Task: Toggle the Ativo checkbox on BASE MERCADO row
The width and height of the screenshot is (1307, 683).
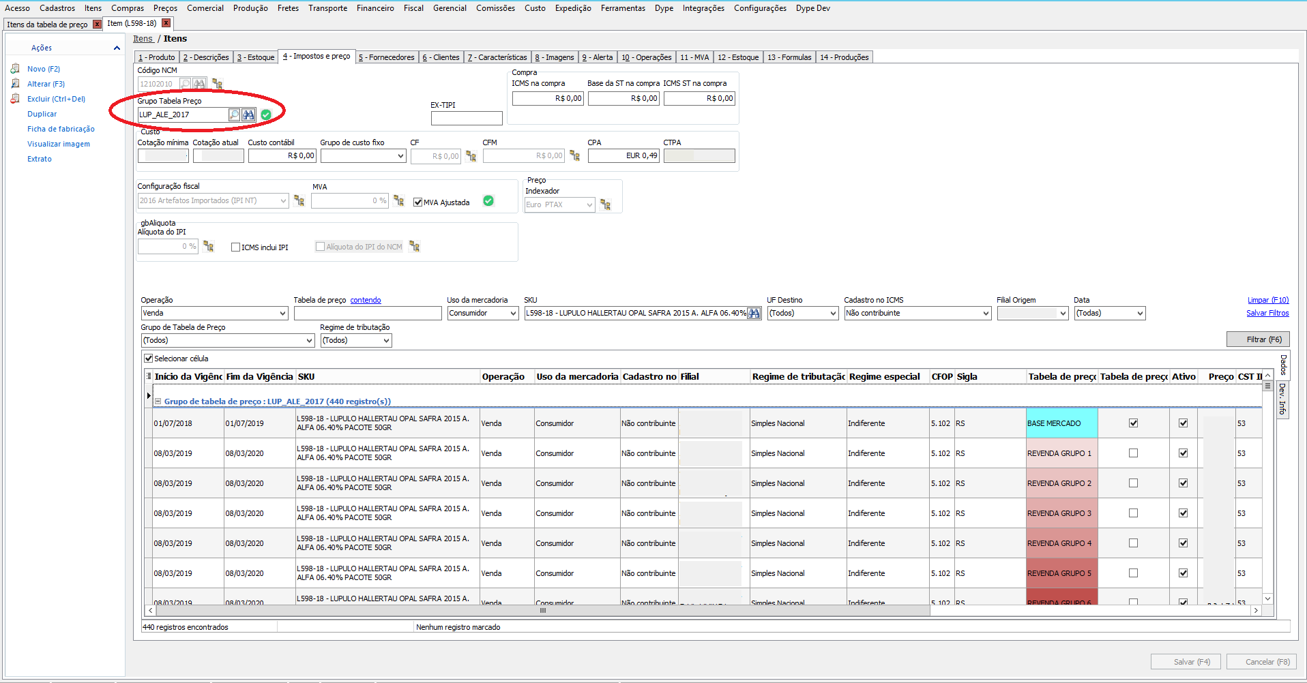Action: tap(1183, 423)
